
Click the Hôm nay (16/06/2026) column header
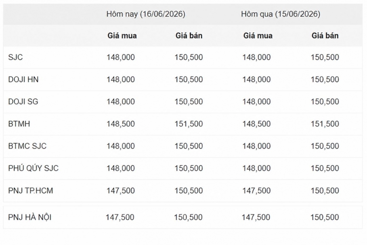[x=146, y=14]
